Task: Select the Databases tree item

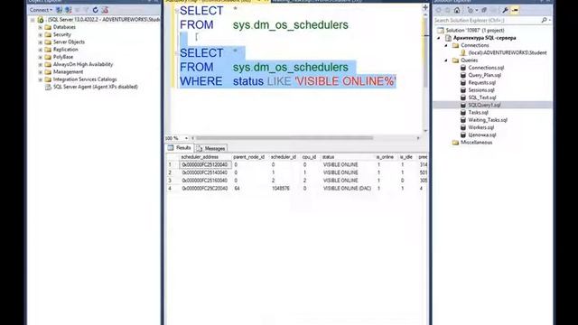Action: (64, 27)
